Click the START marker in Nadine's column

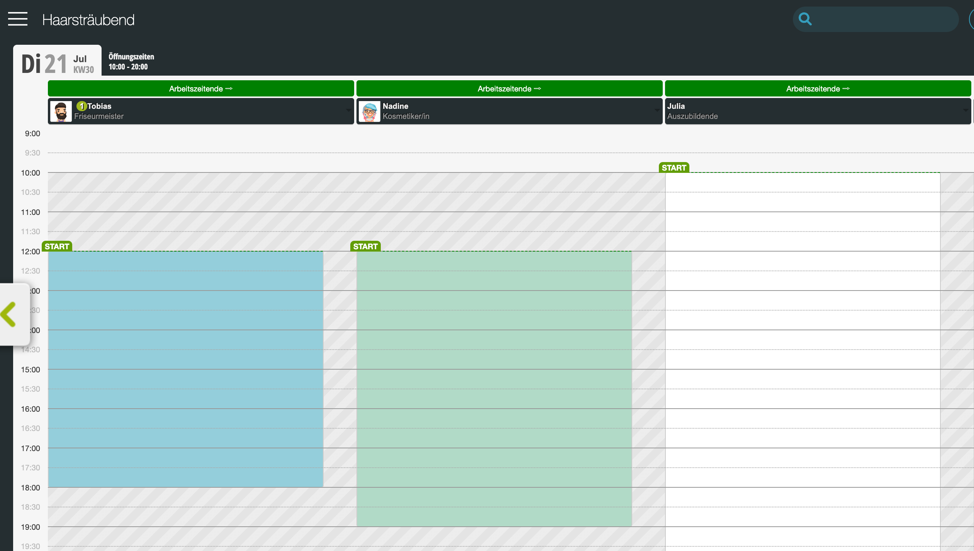(365, 246)
